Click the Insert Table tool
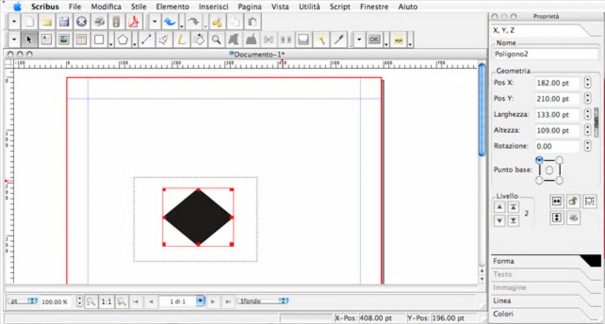 81,40
